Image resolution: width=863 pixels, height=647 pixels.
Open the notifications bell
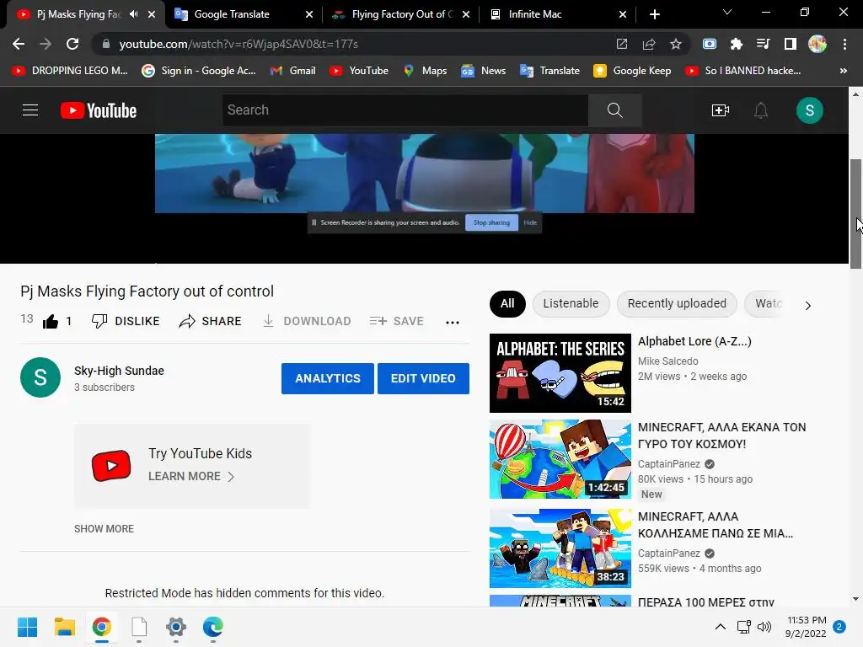(761, 110)
